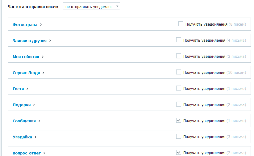This screenshot has width=254, height=156.
Task: Click chevron arrow next to Фотострана
Action: 41,24
